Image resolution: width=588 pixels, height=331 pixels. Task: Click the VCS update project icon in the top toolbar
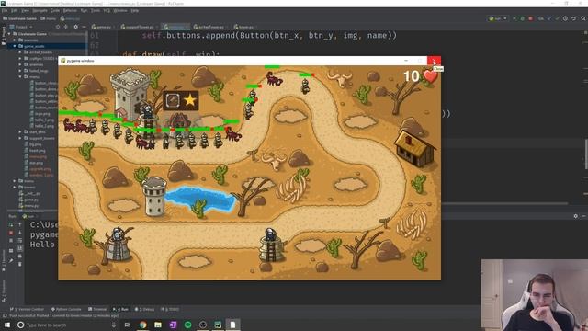549,18
